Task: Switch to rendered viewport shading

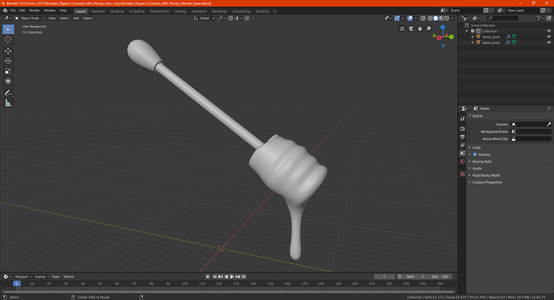Action: pyautogui.click(x=447, y=18)
